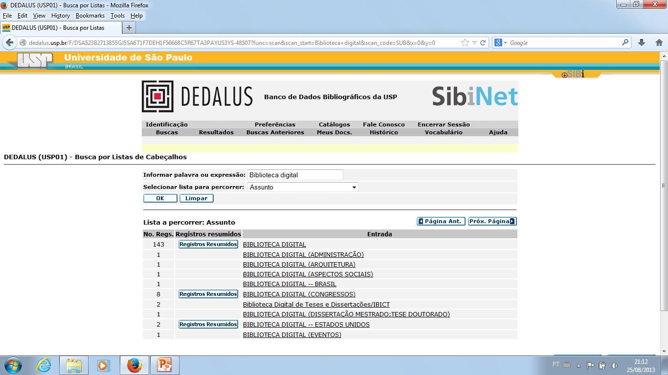The width and height of the screenshot is (668, 375).
Task: Open BIBLIOTECA DIGITAL (ASPECTOS SOCIAIS) entry
Action: coord(308,274)
